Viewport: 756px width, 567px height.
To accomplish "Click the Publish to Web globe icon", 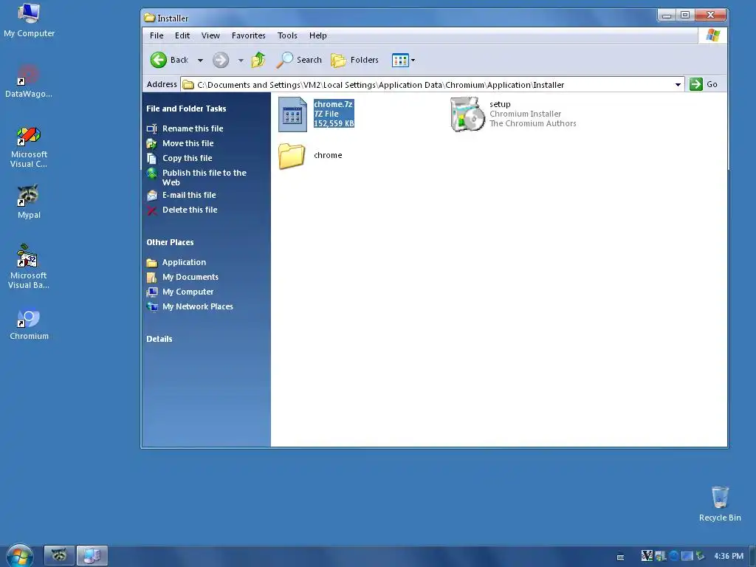I will pyautogui.click(x=152, y=173).
